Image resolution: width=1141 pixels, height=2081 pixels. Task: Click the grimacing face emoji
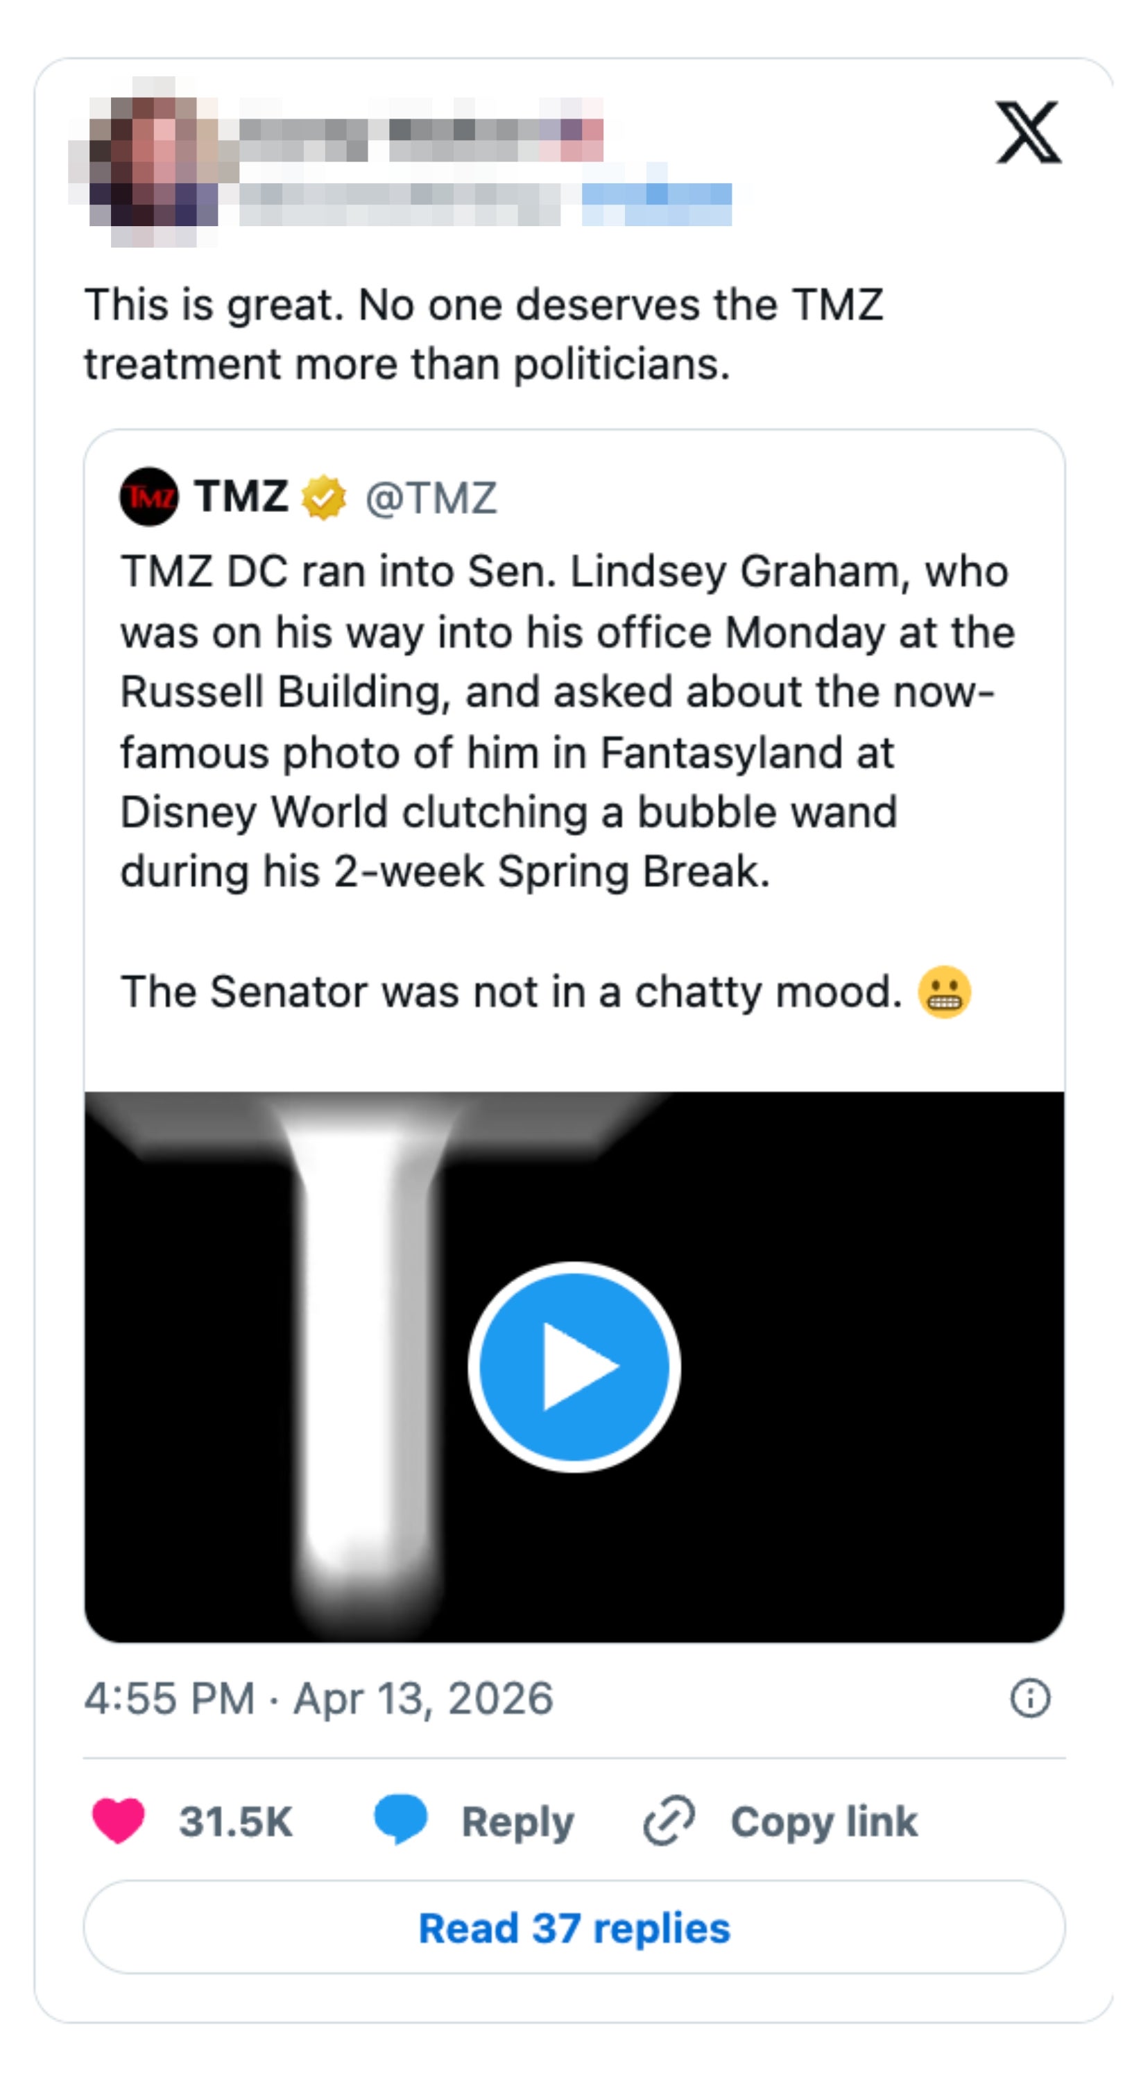(944, 992)
